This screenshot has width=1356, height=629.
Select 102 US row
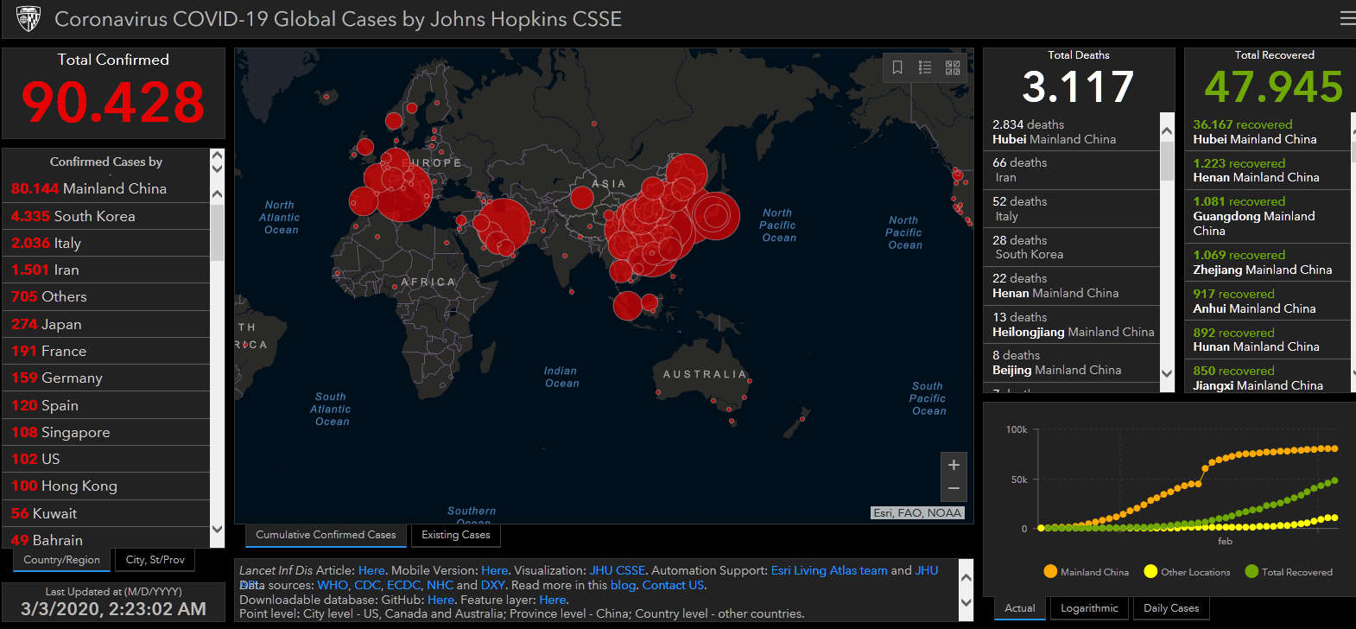pos(106,459)
